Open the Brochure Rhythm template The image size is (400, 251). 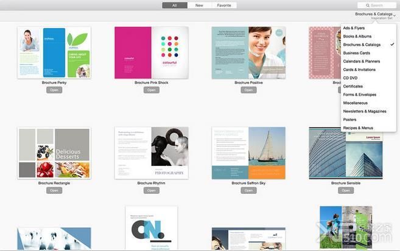coord(151,190)
